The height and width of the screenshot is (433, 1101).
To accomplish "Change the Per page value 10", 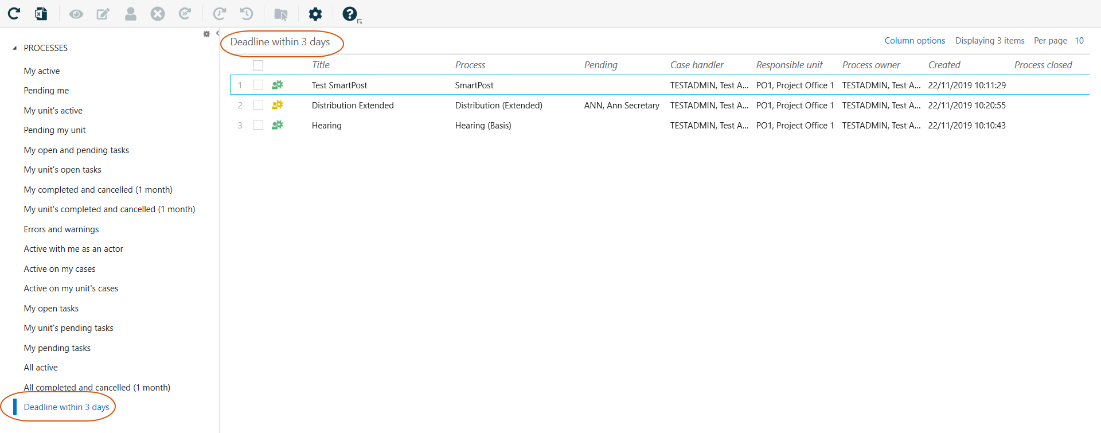I will (x=1079, y=41).
